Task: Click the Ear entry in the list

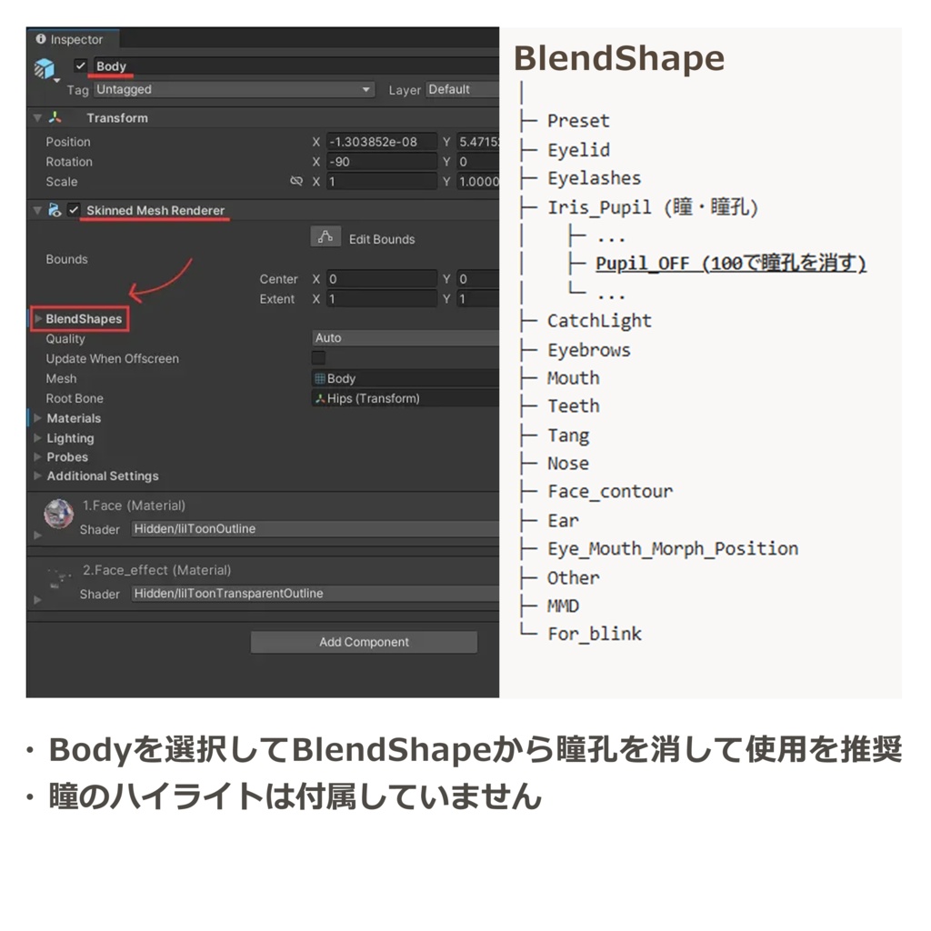Action: (563, 521)
